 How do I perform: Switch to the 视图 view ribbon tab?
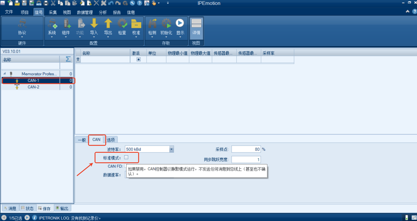[67, 12]
